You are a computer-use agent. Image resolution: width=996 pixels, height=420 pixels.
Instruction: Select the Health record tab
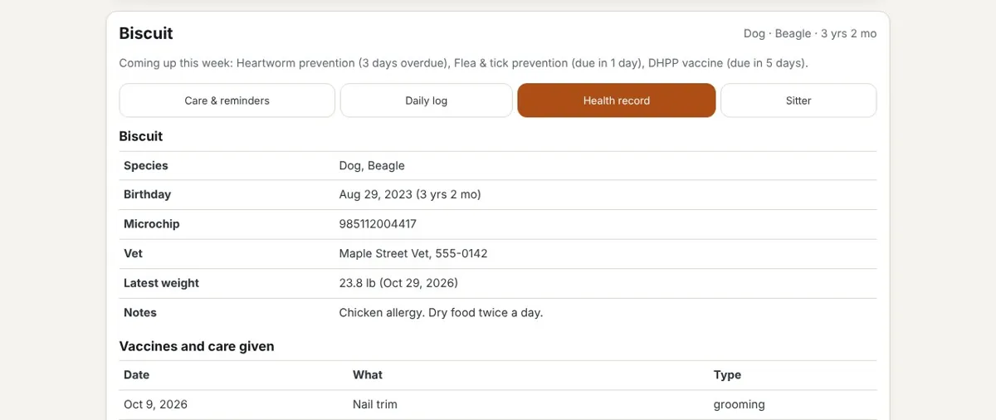click(x=616, y=100)
